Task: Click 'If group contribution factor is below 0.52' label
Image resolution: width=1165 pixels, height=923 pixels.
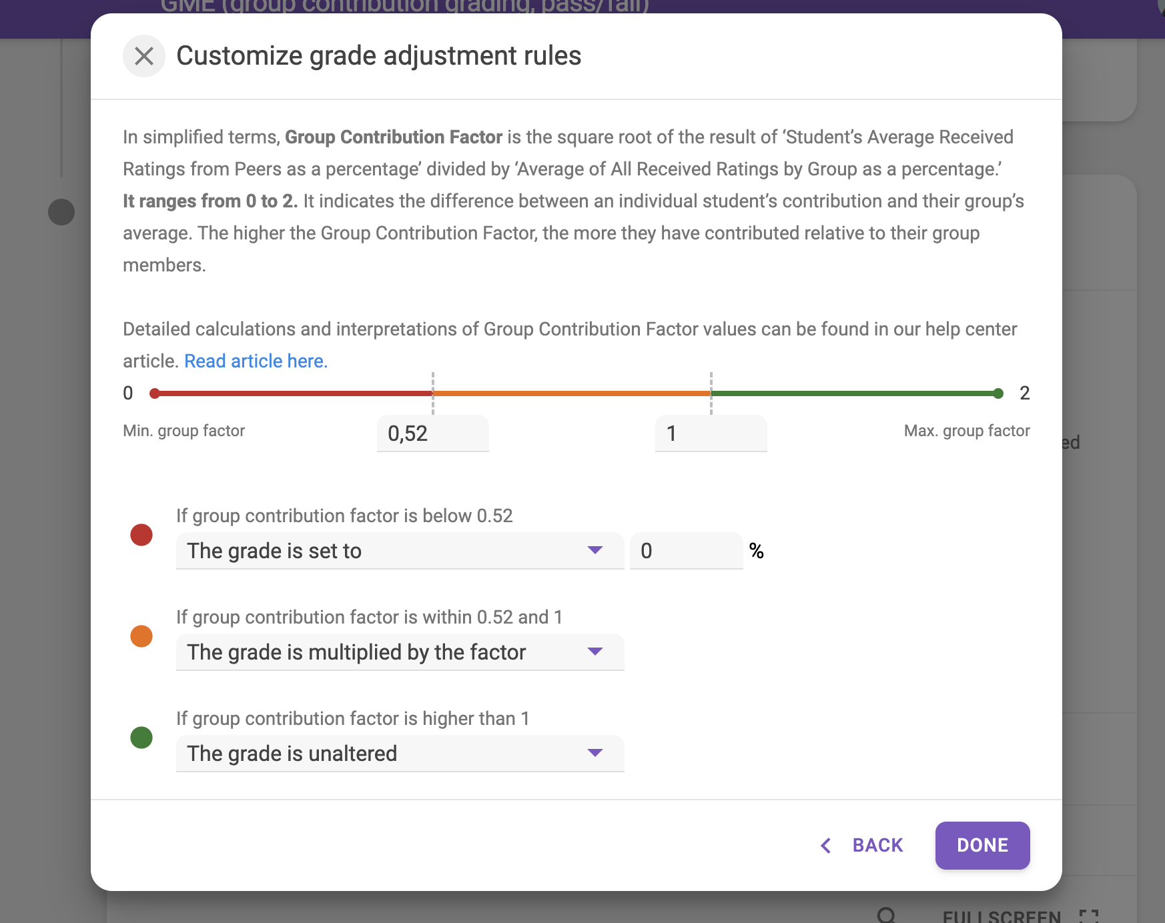Action: (344, 516)
